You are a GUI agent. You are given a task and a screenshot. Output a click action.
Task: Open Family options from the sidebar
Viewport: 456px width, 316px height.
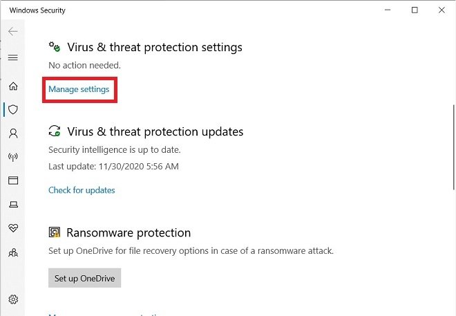(x=13, y=252)
